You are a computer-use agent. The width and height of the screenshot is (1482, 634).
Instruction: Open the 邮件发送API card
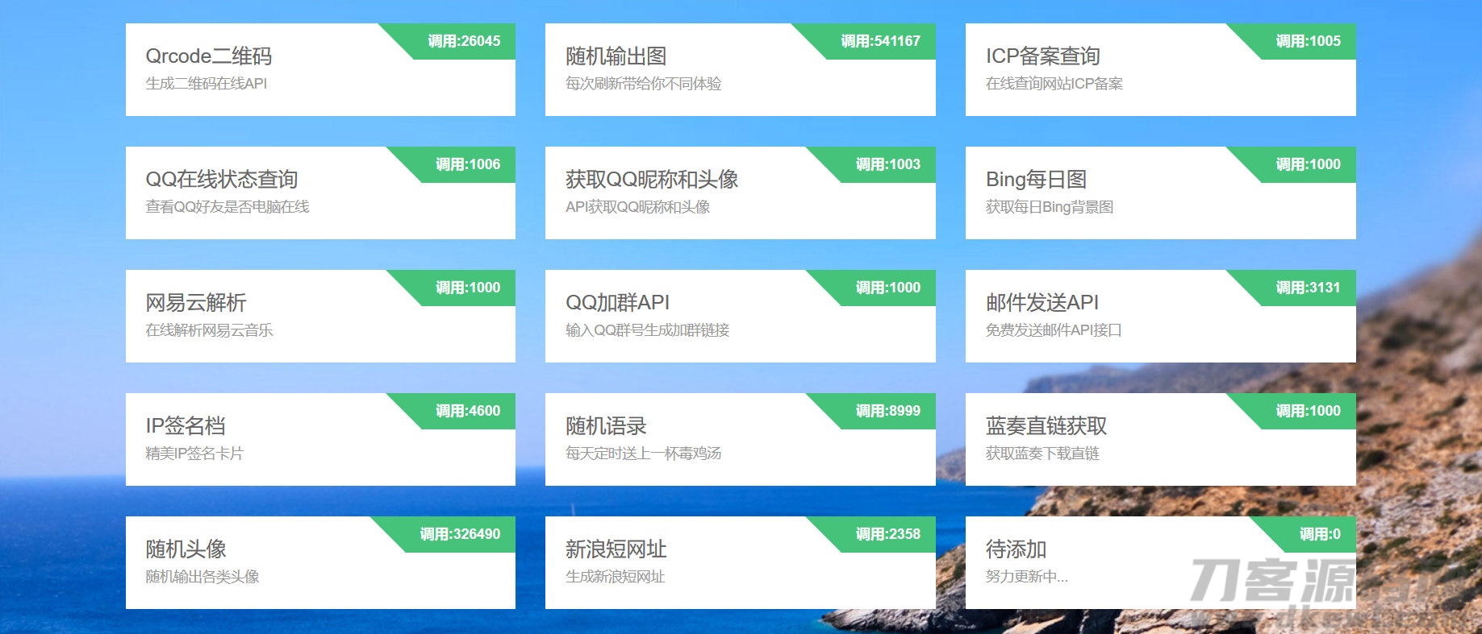tap(1159, 317)
